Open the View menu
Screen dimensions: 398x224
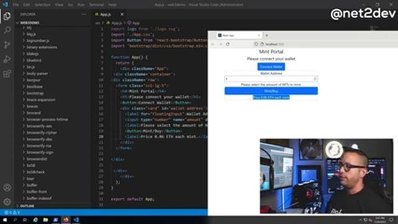[x=59, y=4]
